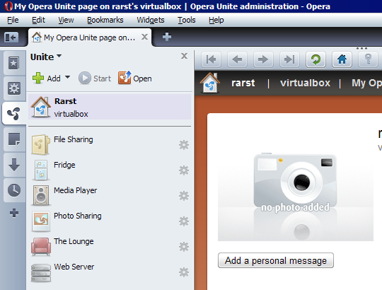Click the Fridge service icon
This screenshot has width=382, height=290.
(41, 170)
